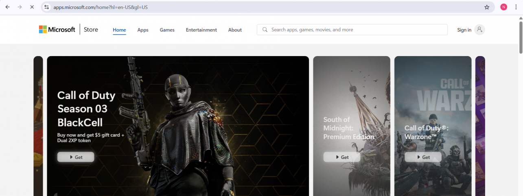The width and height of the screenshot is (523, 196).
Task: Select the Home tab
Action: pyautogui.click(x=119, y=30)
